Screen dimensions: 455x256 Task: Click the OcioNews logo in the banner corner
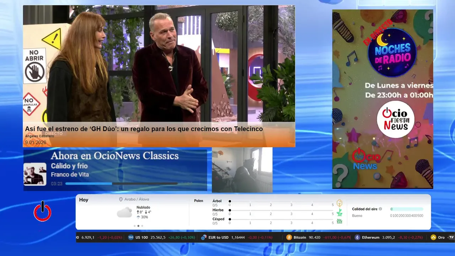click(x=366, y=159)
